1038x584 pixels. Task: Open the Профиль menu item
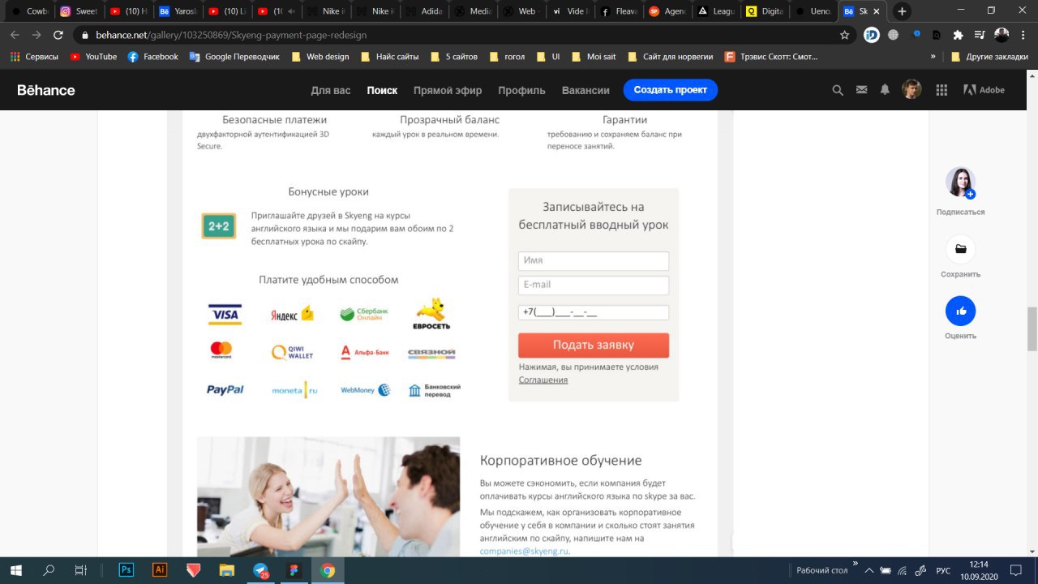click(x=521, y=90)
